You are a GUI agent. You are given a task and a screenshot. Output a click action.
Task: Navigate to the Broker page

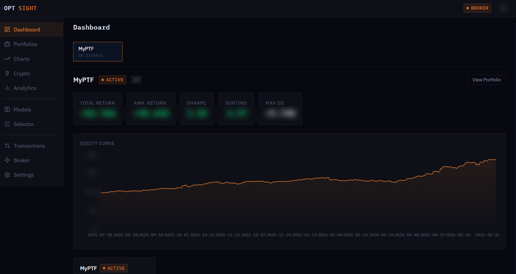(x=32, y=160)
